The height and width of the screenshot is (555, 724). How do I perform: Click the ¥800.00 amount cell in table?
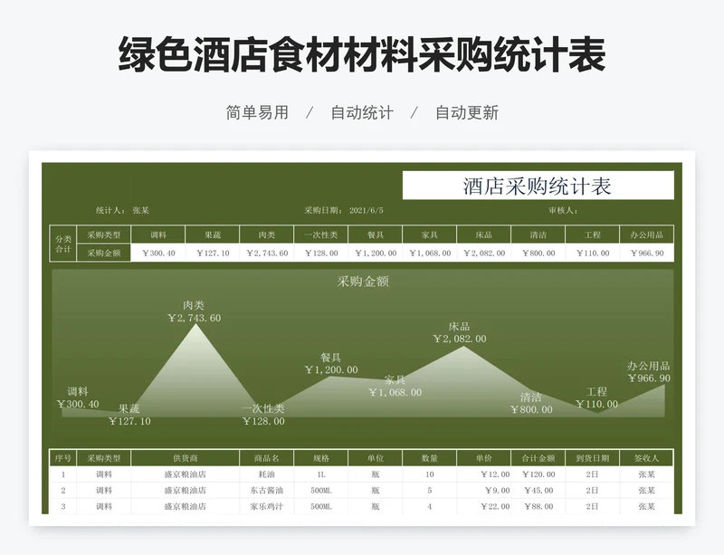[538, 253]
